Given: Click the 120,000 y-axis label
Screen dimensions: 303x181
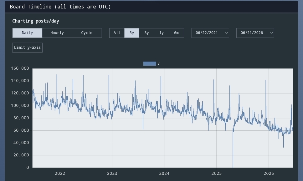Looking at the screenshot, I should point(20,93).
